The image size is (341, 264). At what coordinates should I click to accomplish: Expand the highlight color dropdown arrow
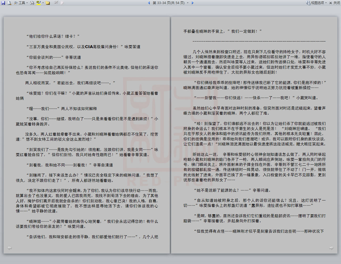click(x=43, y=3)
